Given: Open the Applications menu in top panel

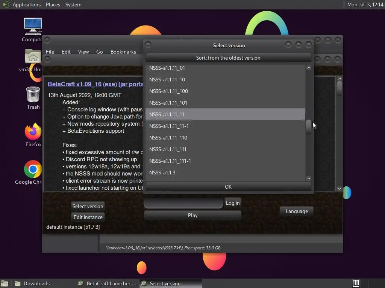Looking at the screenshot, I should coord(27,4).
